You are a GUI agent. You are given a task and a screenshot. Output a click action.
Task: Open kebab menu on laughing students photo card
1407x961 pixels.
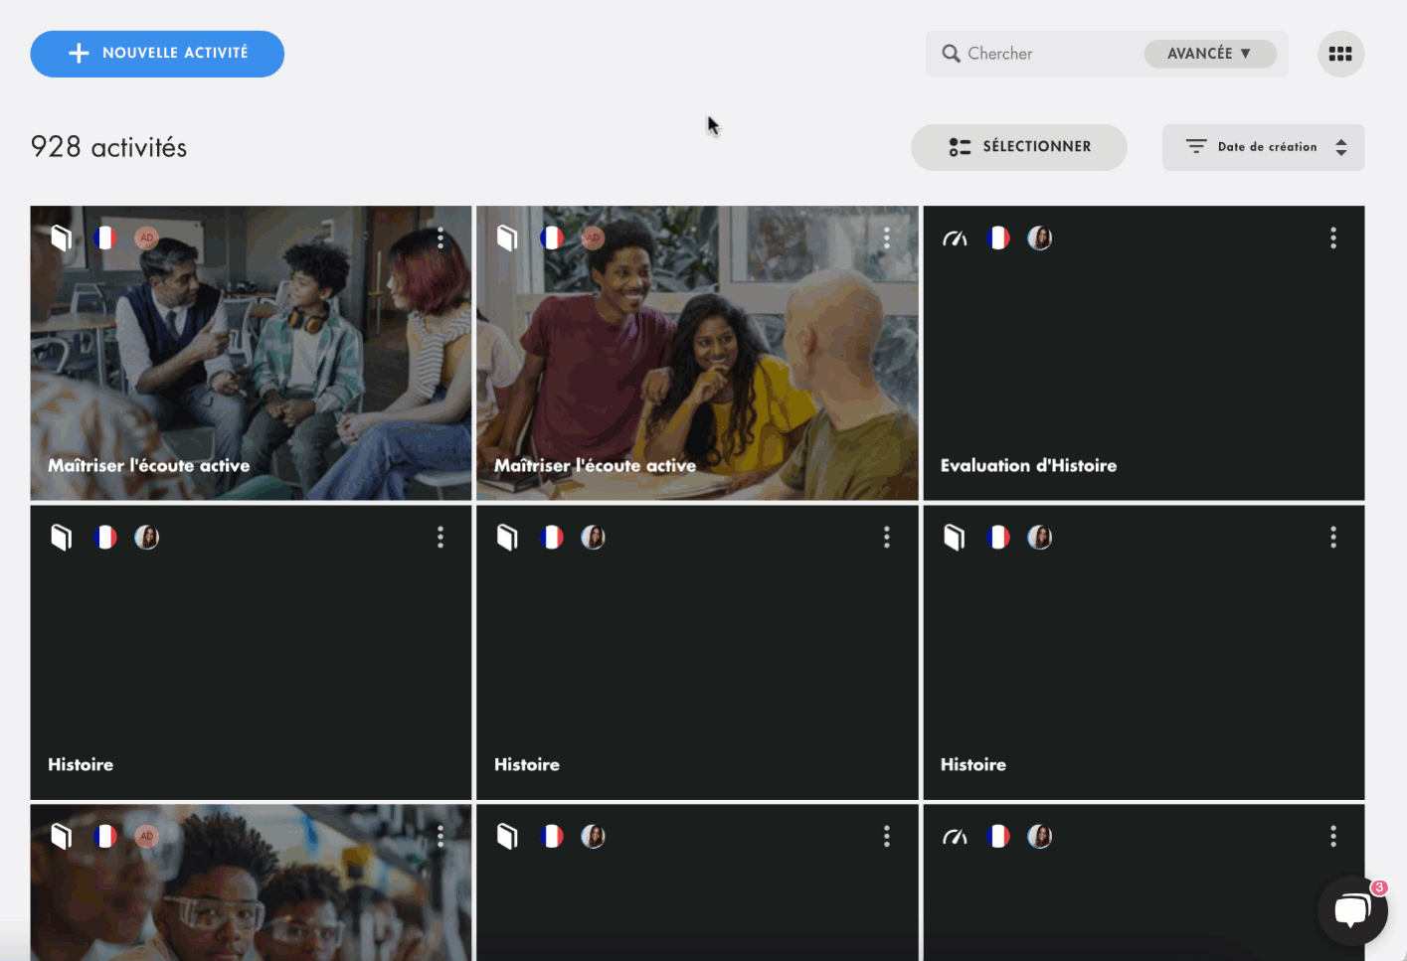pyautogui.click(x=887, y=238)
